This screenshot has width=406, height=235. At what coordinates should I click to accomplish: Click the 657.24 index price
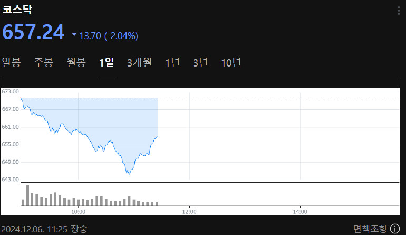(33, 32)
